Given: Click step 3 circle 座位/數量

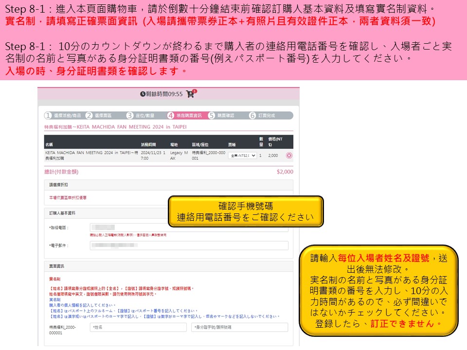Looking at the screenshot, I should (x=130, y=116).
